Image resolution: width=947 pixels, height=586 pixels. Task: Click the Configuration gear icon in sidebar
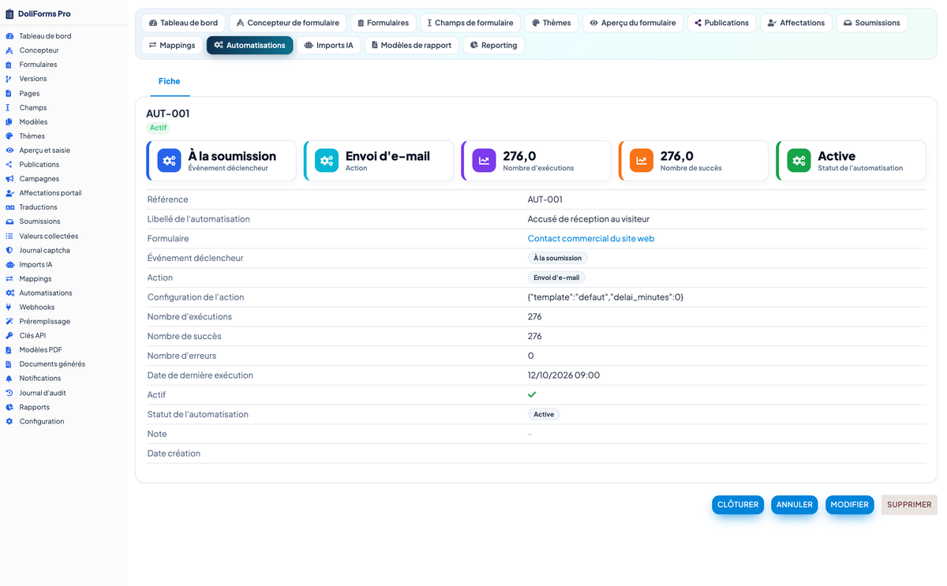coord(9,422)
